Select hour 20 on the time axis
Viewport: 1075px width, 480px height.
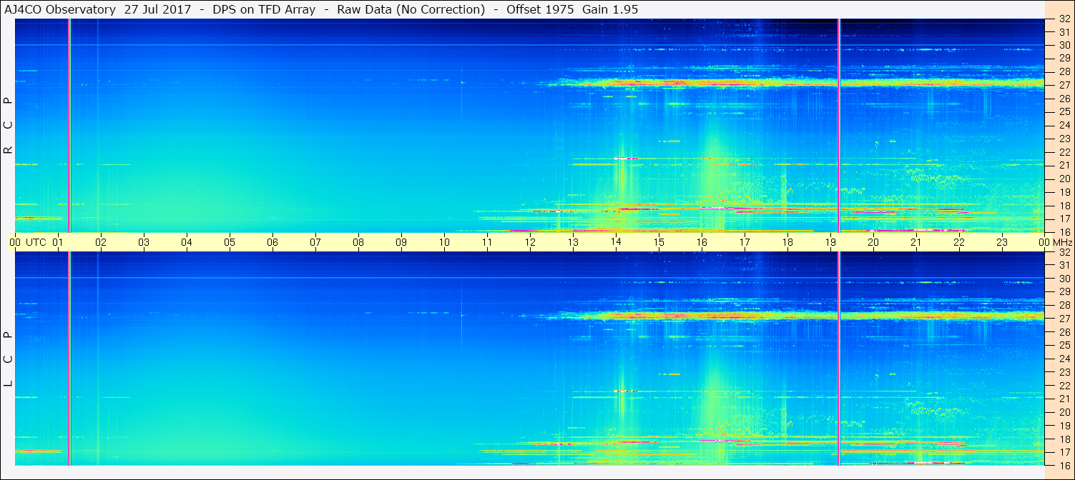[873, 242]
